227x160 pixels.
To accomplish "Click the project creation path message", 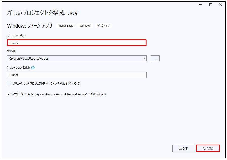I will [x=57, y=94].
